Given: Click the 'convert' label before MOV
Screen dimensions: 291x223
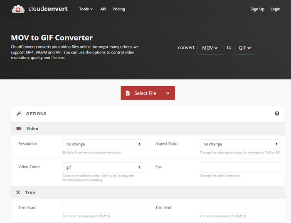Looking at the screenshot, I should (x=186, y=48).
